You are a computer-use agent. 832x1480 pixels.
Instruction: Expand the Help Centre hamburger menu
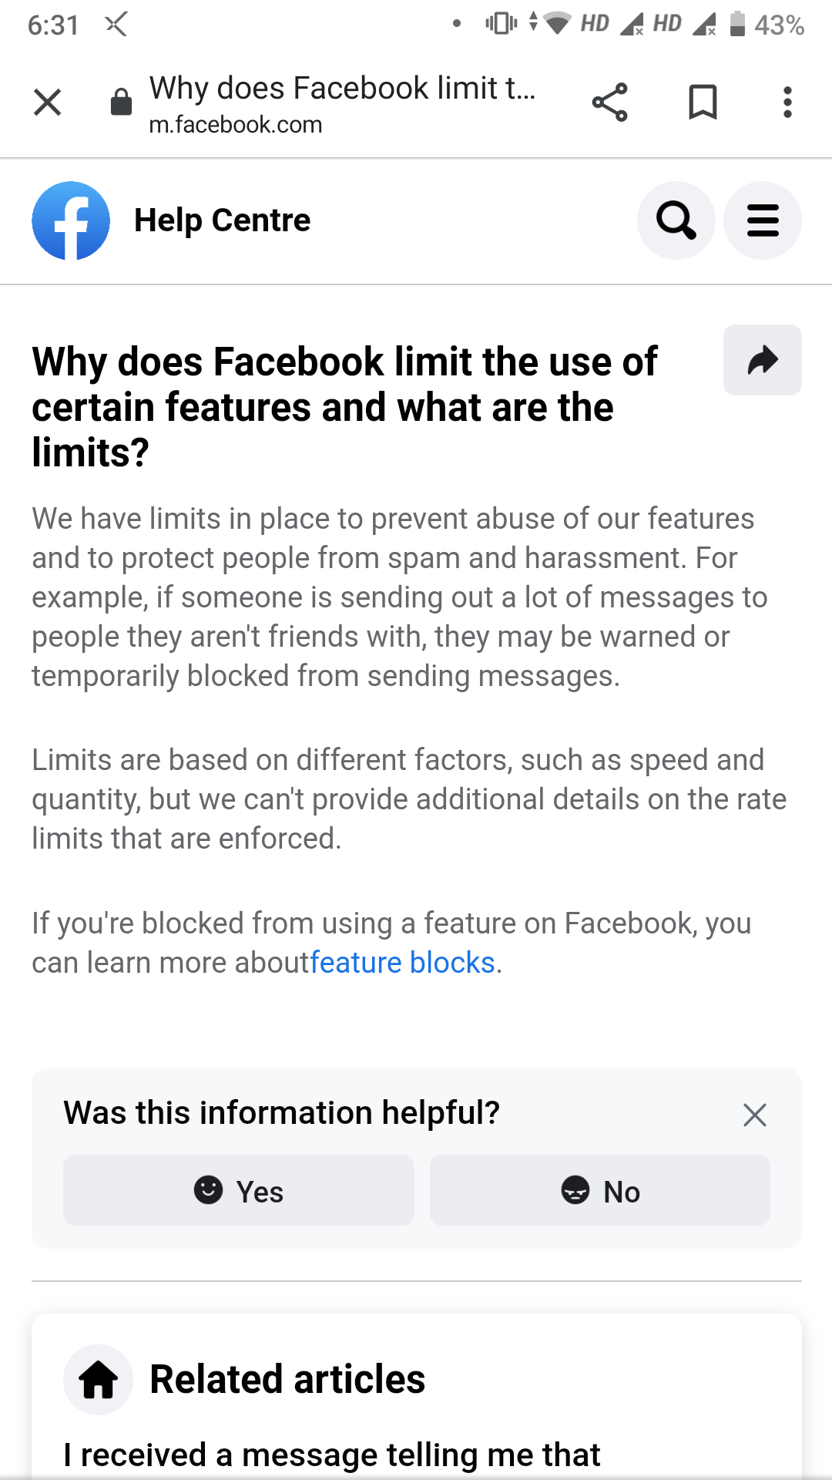(x=762, y=220)
